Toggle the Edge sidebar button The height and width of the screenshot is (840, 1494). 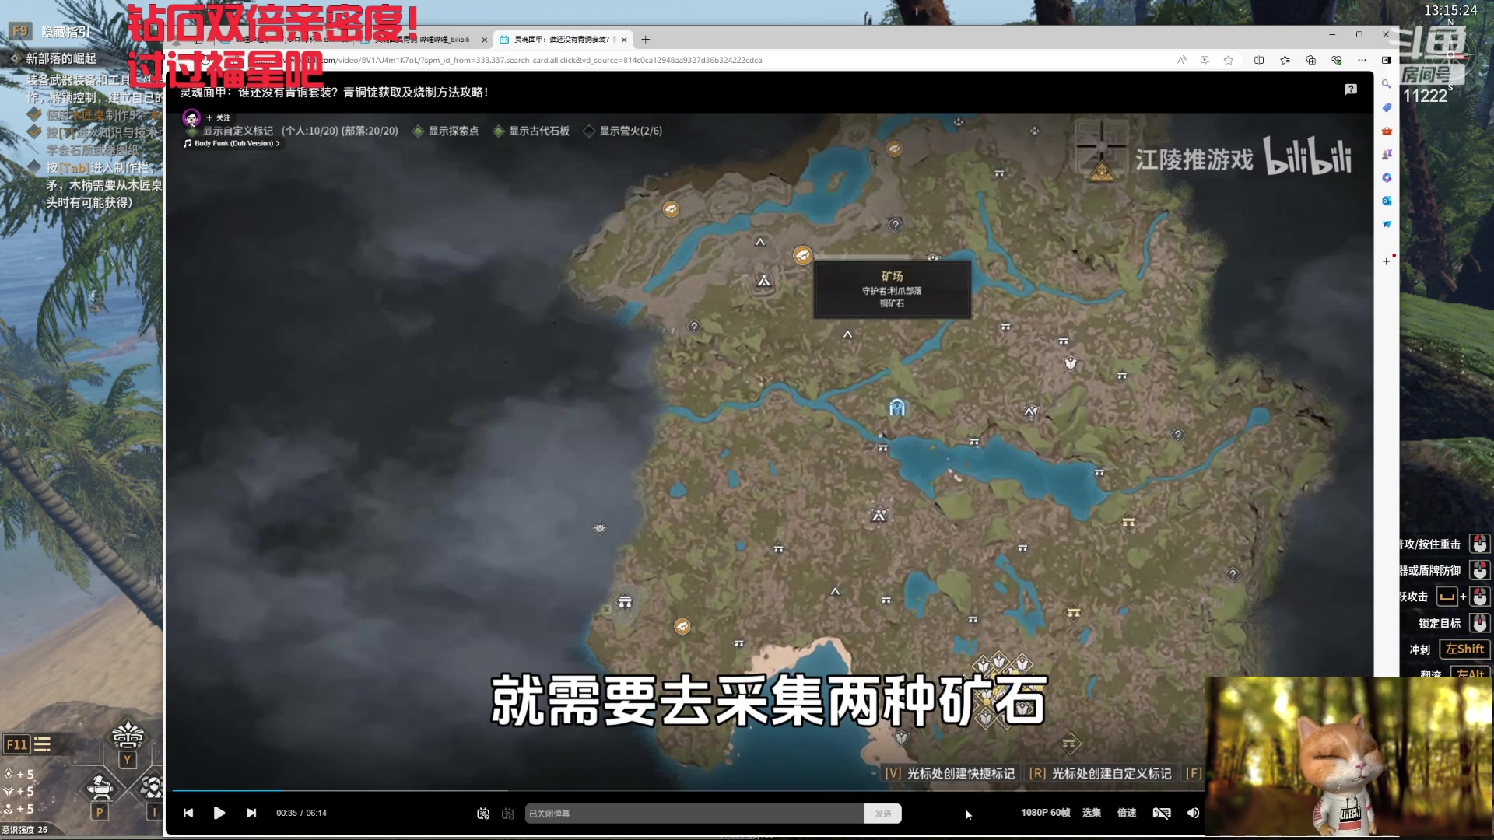click(x=1386, y=60)
